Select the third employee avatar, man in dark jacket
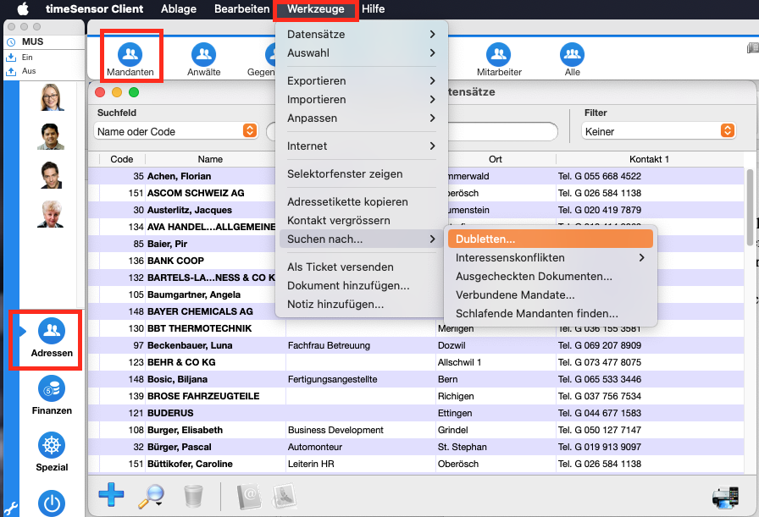The height and width of the screenshot is (517, 759). (x=51, y=175)
